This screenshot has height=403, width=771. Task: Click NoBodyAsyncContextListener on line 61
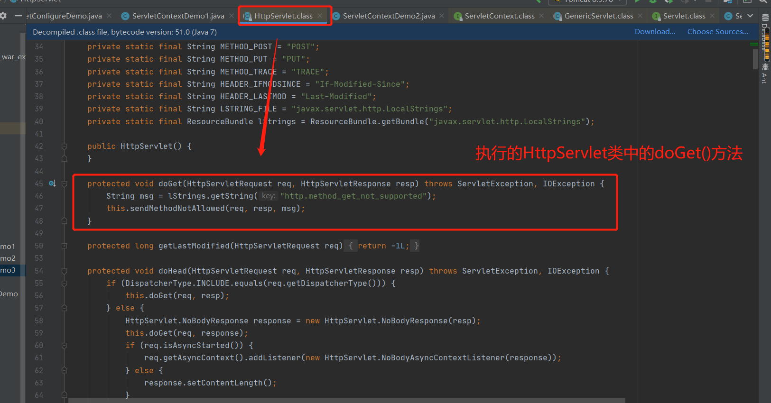tap(443, 358)
